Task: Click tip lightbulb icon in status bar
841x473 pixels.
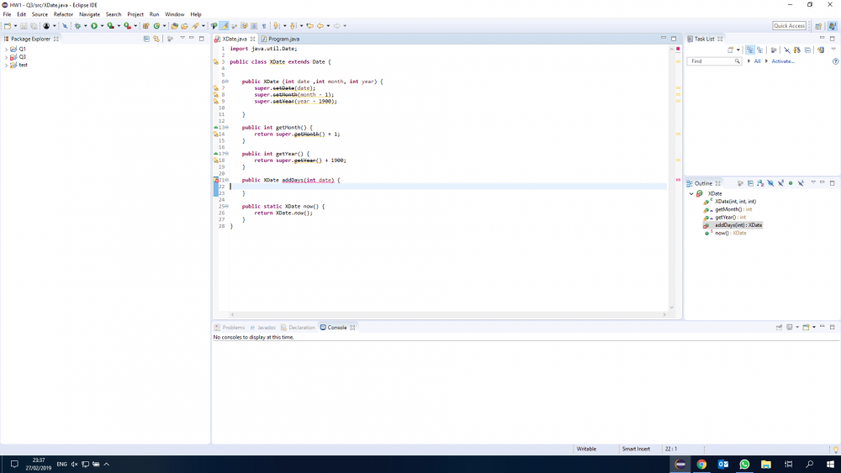Action: 835,449
